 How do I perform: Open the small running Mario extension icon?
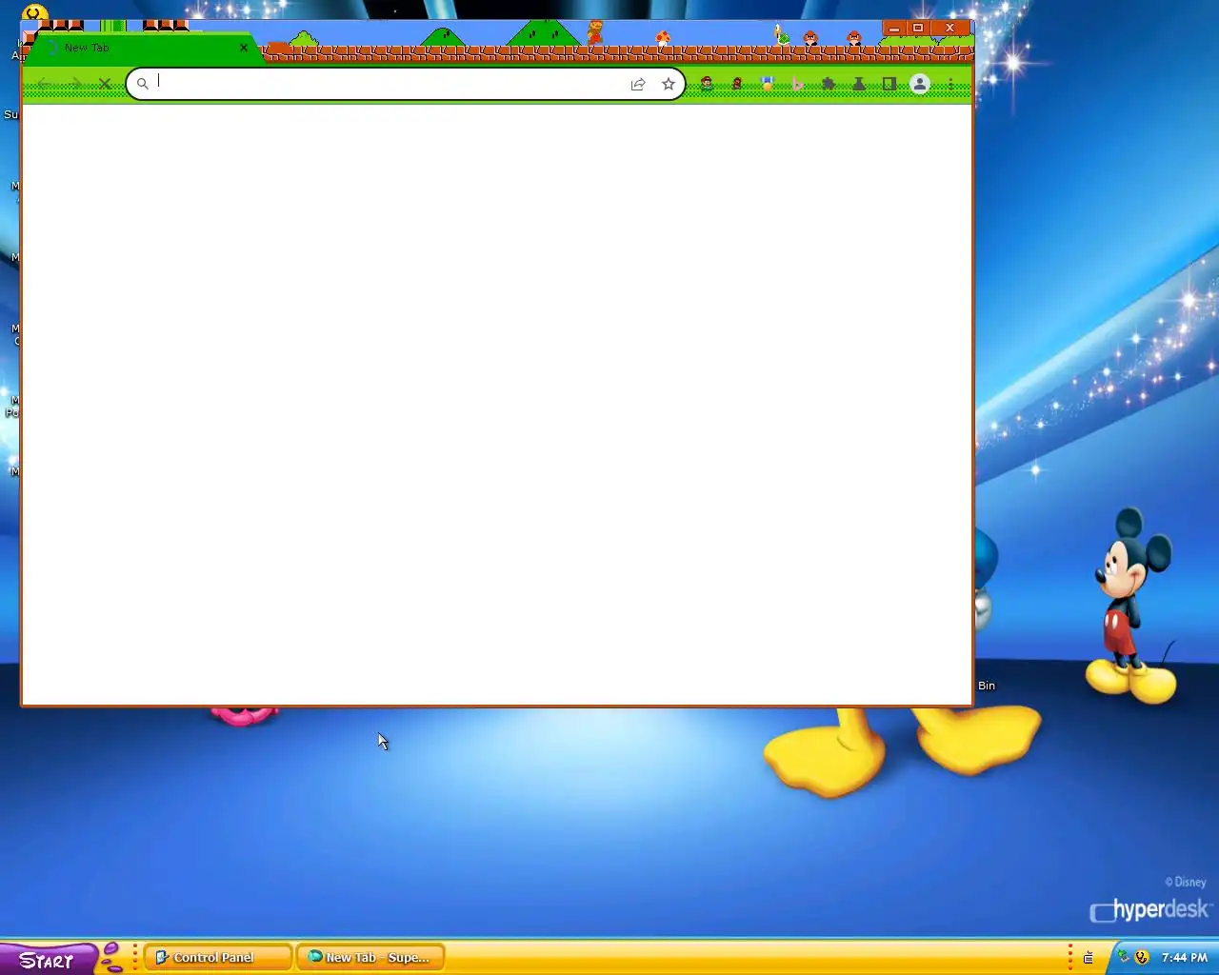coord(737,84)
